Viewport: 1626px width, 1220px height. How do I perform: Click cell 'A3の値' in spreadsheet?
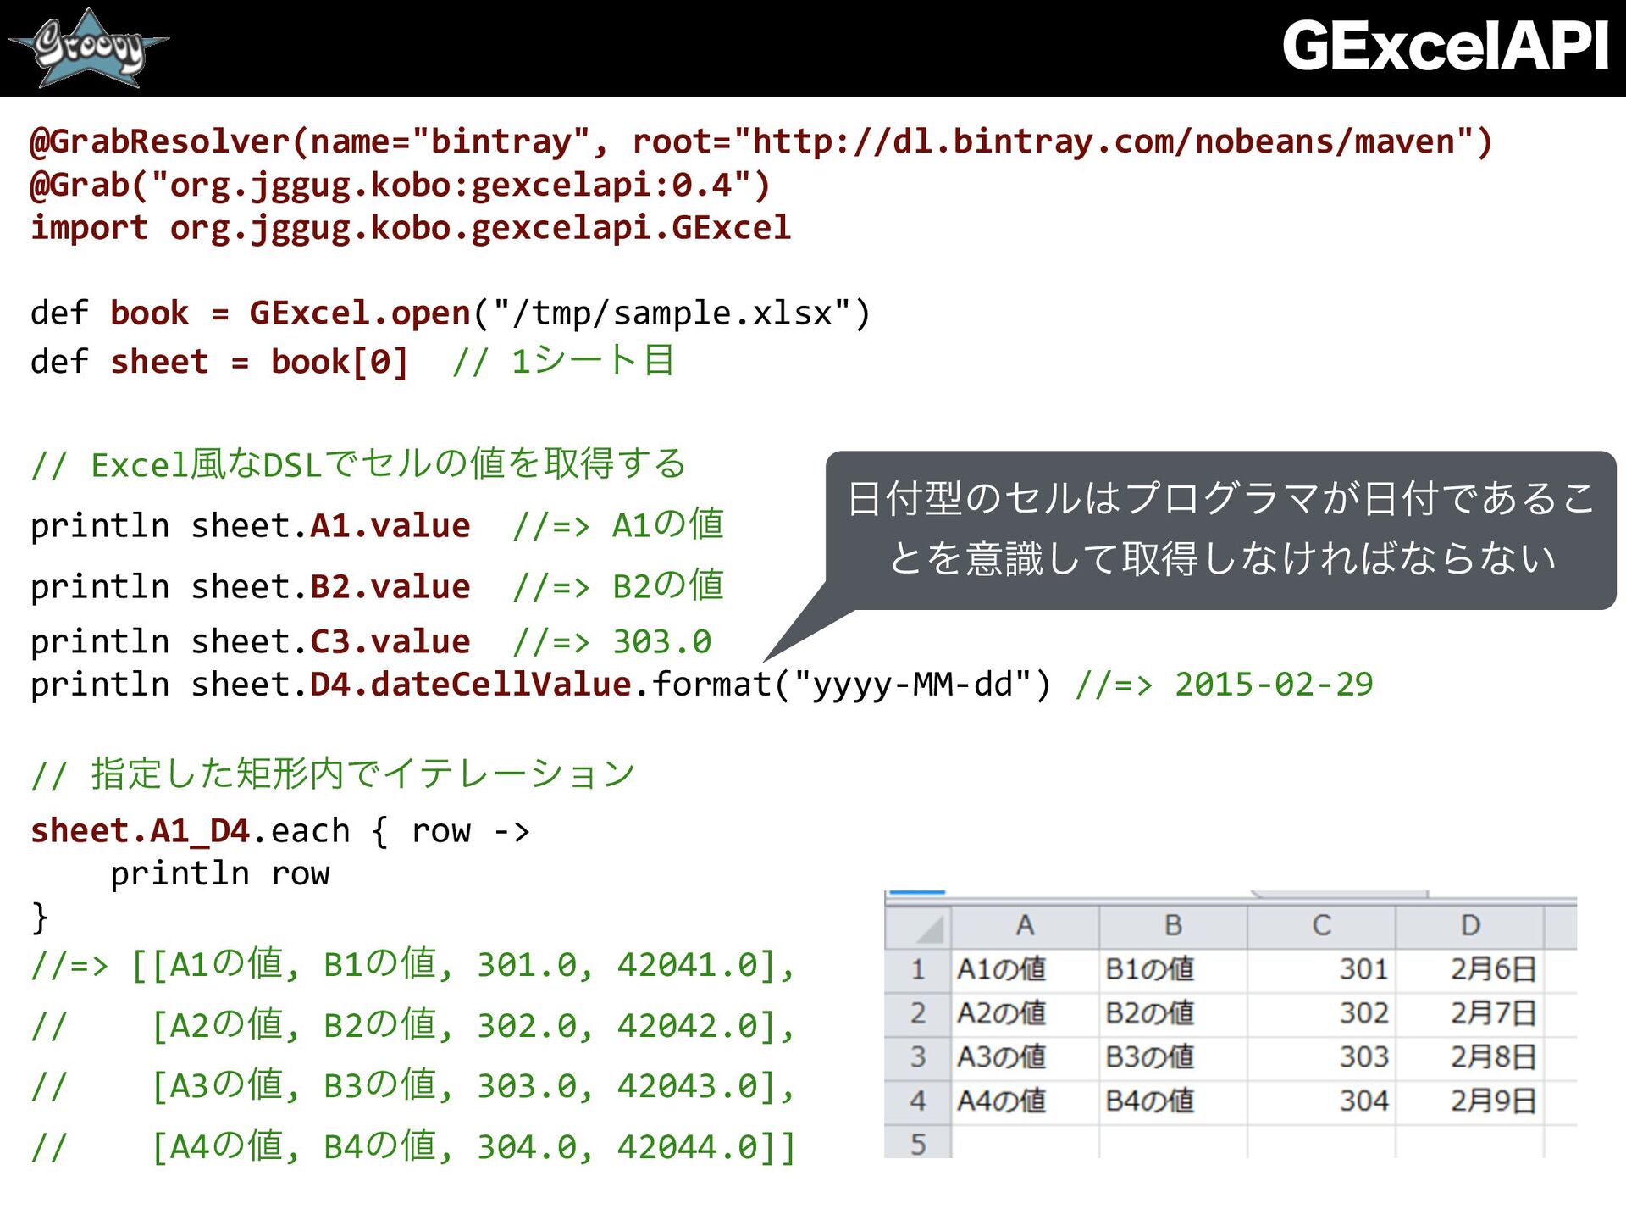pyautogui.click(x=1025, y=1058)
